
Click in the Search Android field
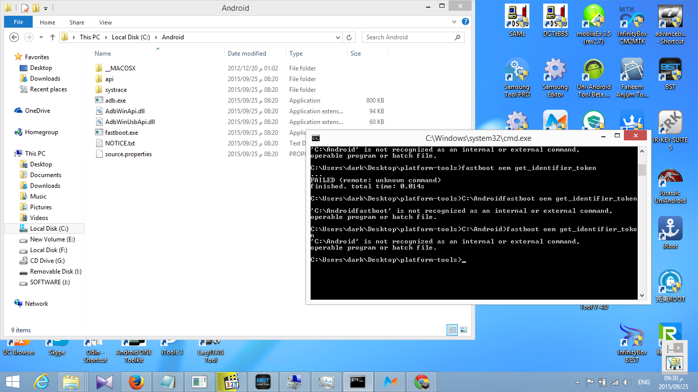coord(413,37)
